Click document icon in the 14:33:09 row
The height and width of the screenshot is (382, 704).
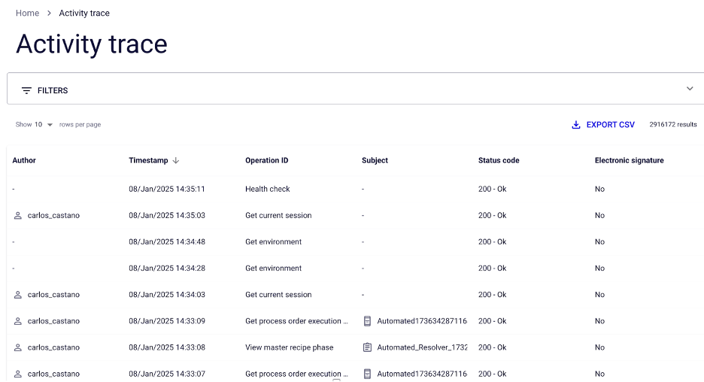coord(367,321)
